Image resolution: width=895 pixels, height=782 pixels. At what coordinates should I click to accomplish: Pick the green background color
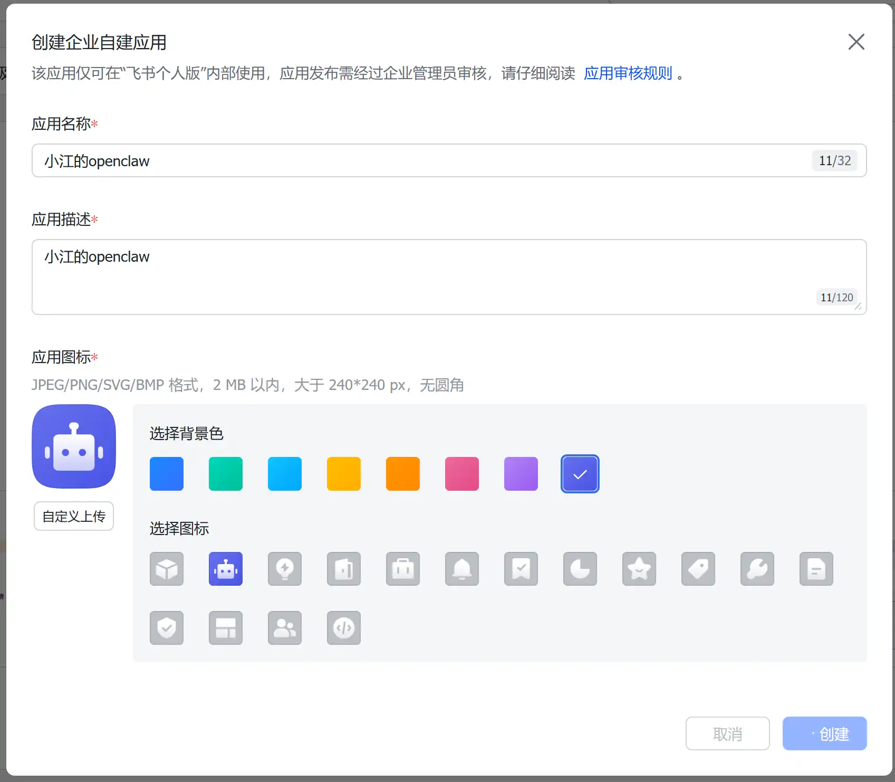click(x=225, y=473)
